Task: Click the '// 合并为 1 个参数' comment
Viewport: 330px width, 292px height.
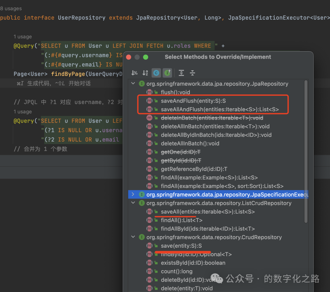Action: [x=40, y=149]
